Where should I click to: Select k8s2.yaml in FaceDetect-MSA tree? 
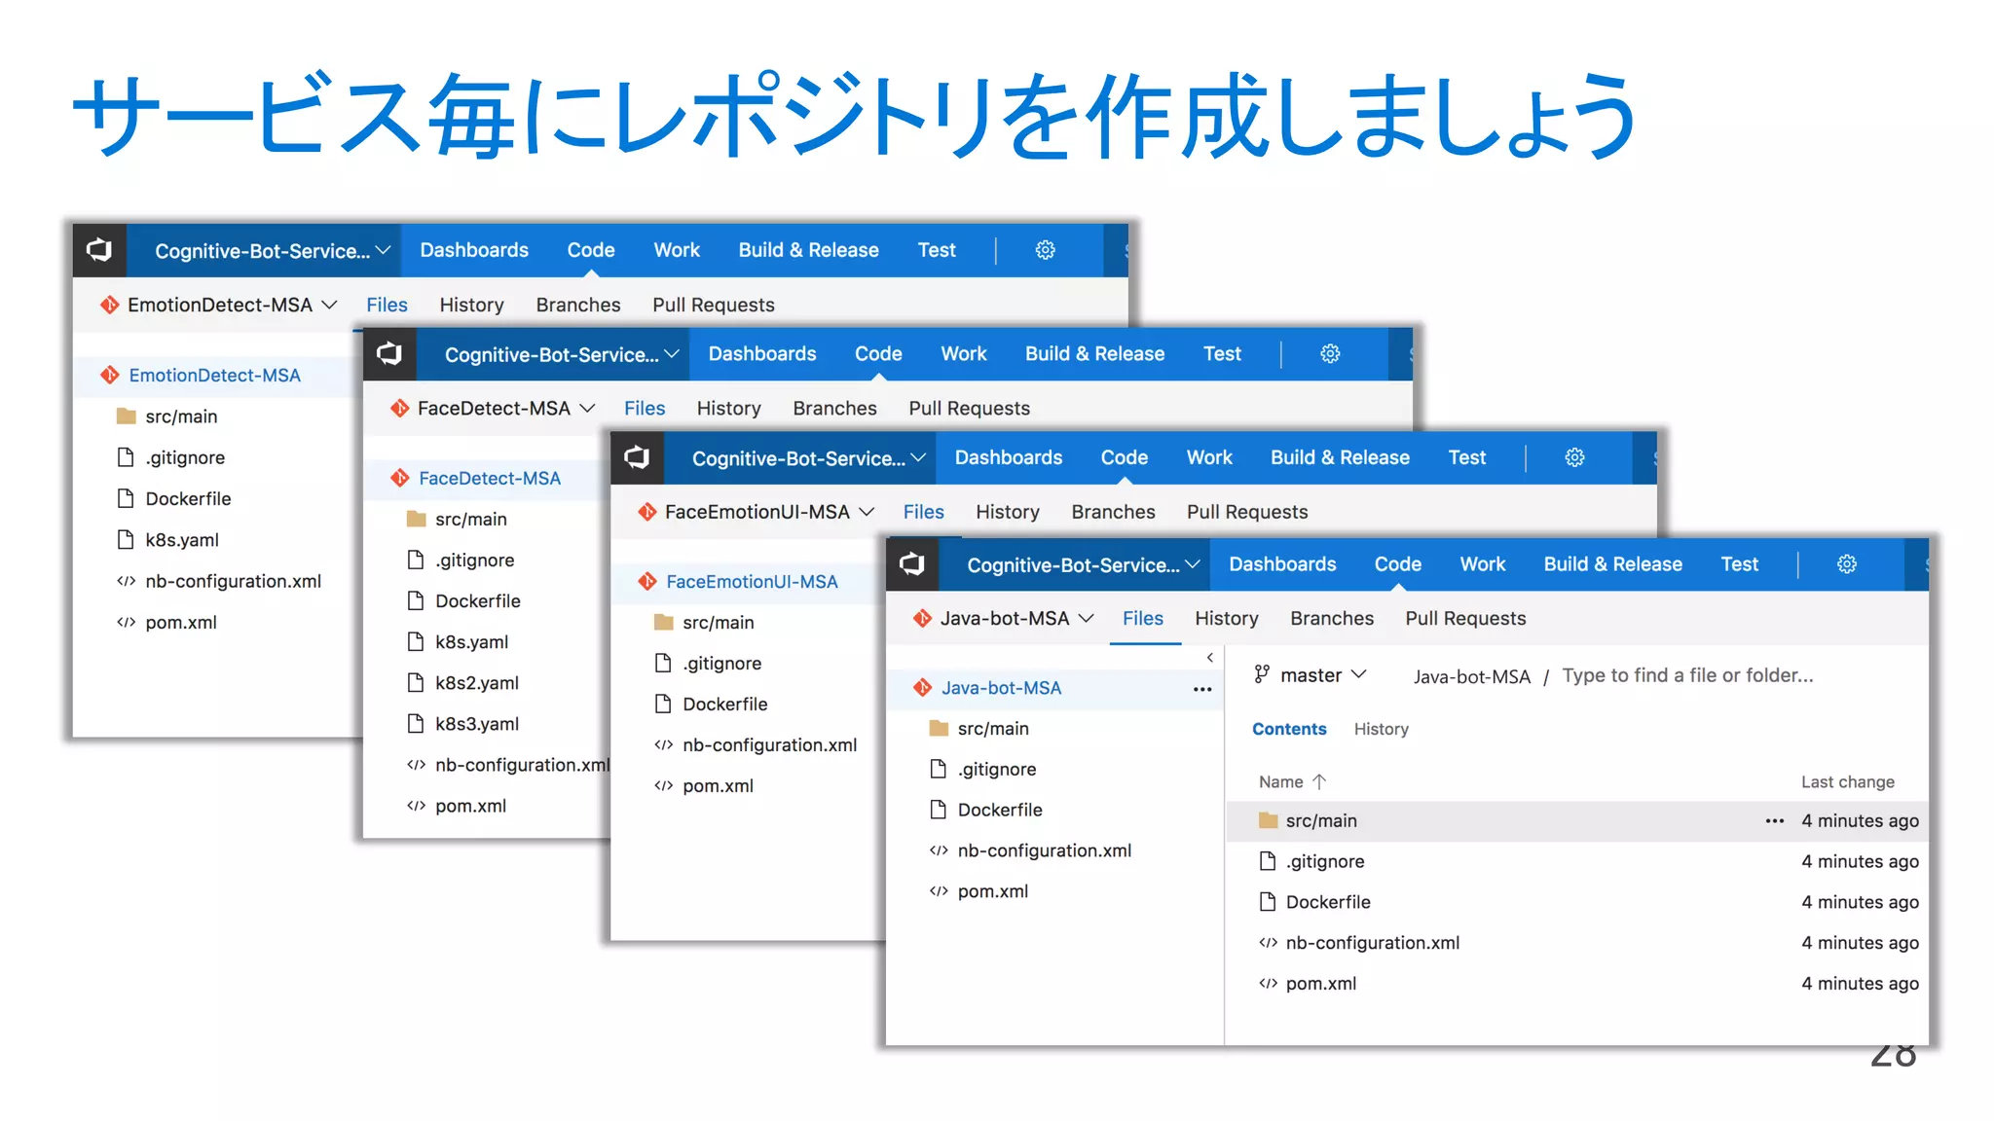coord(476,682)
